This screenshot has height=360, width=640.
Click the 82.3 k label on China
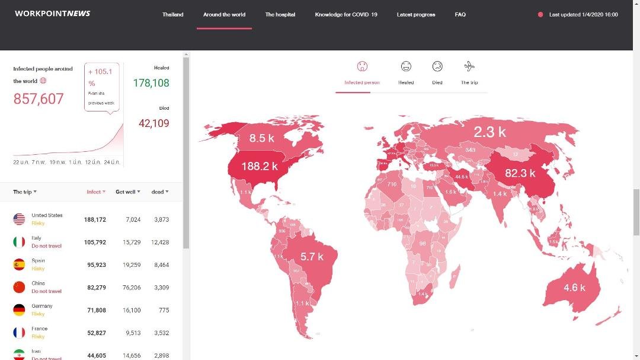click(520, 173)
